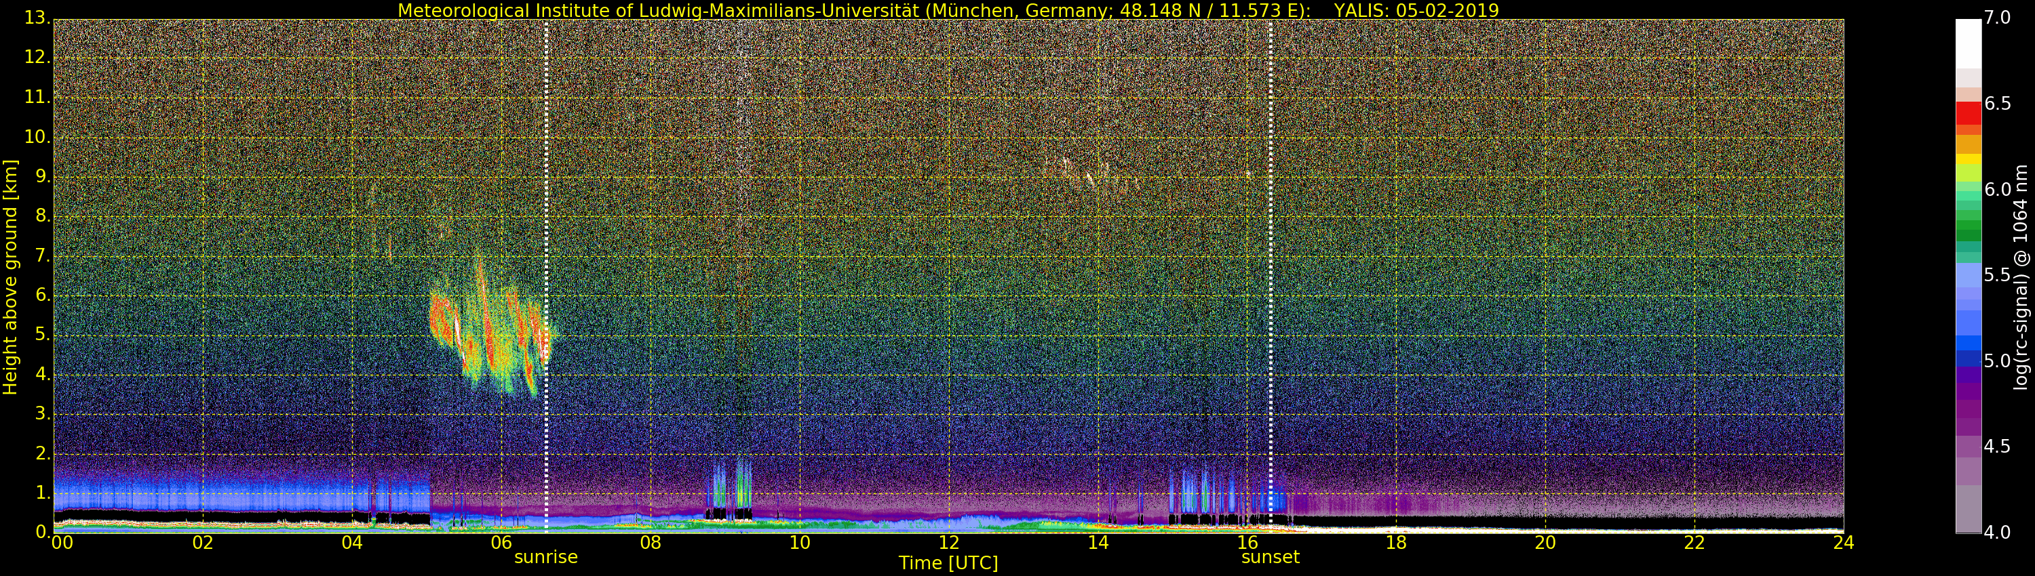2035x576 pixels.
Task: Click the time tick label '04'
Action: pos(352,543)
